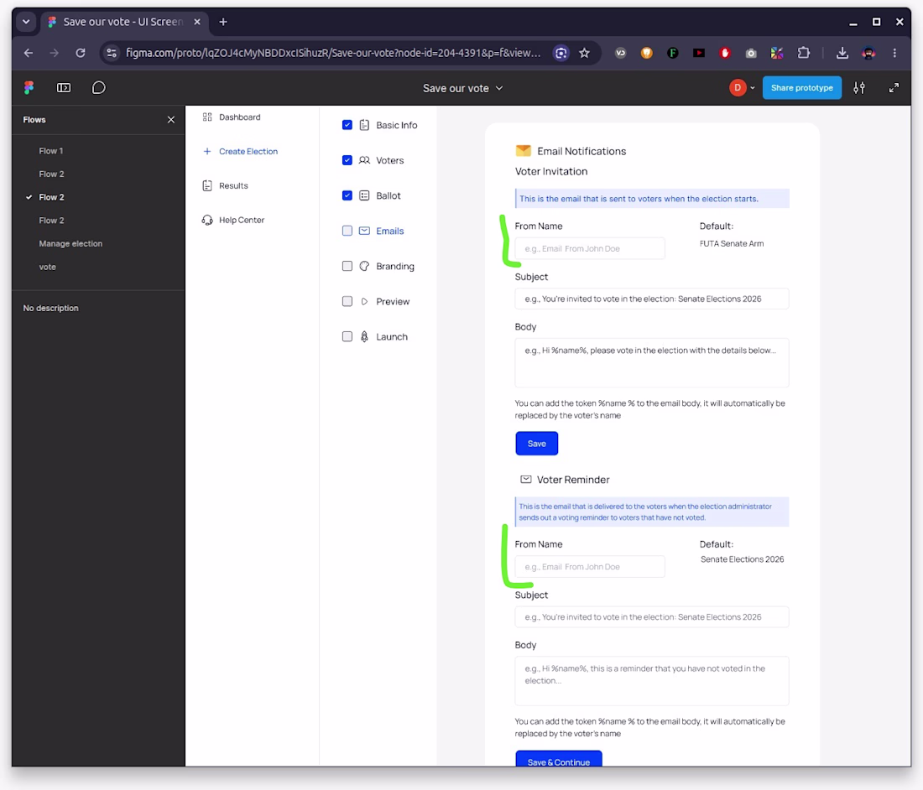Viewport: 923px width, 790px height.
Task: View site information icon in address bar
Action: pos(112,53)
